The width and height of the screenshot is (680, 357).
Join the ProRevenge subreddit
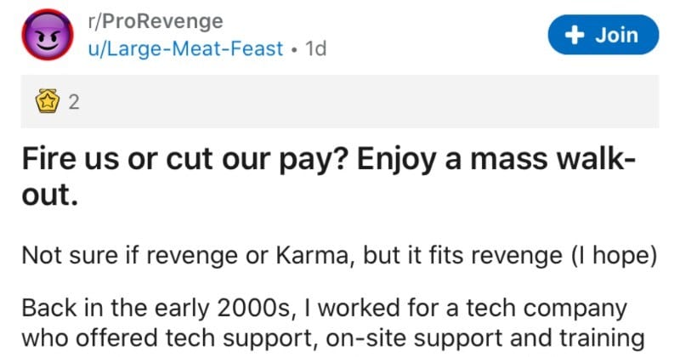point(603,35)
